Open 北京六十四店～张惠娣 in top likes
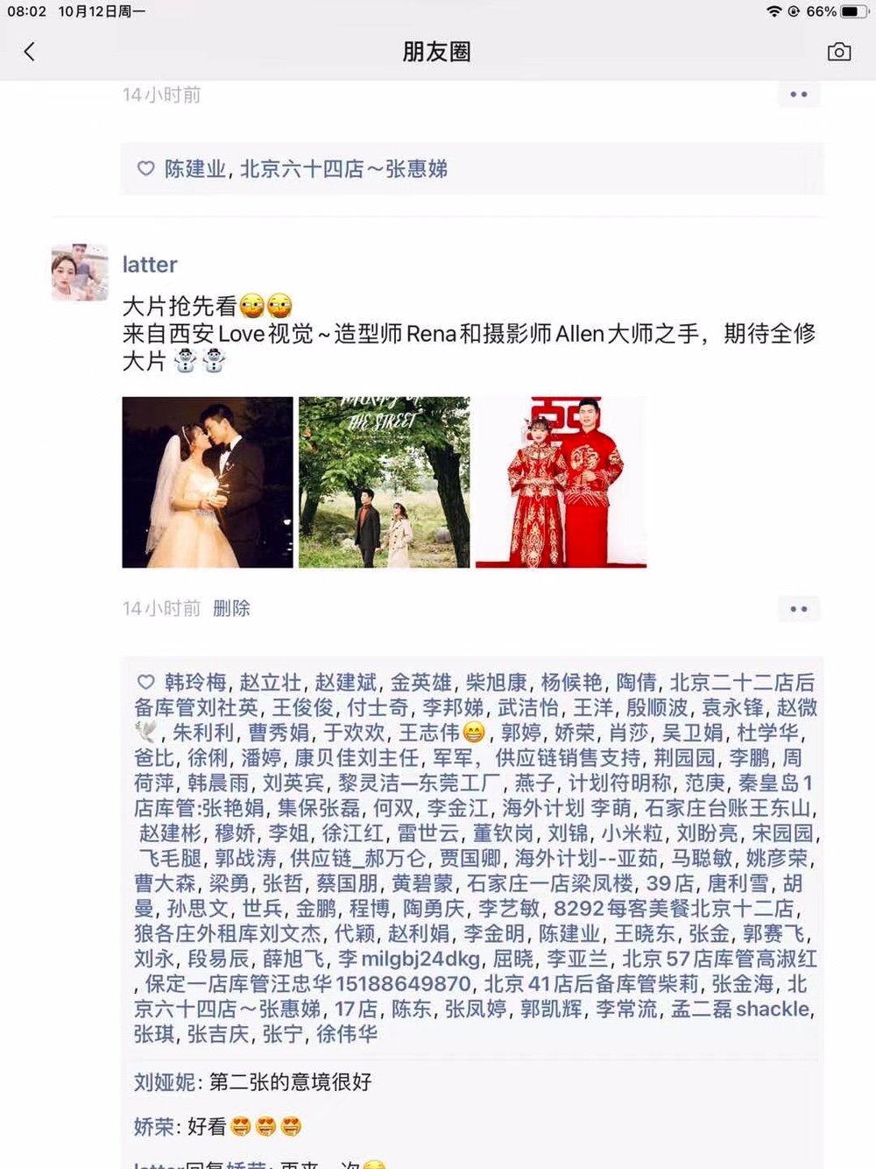Image resolution: width=876 pixels, height=1169 pixels. (x=344, y=169)
